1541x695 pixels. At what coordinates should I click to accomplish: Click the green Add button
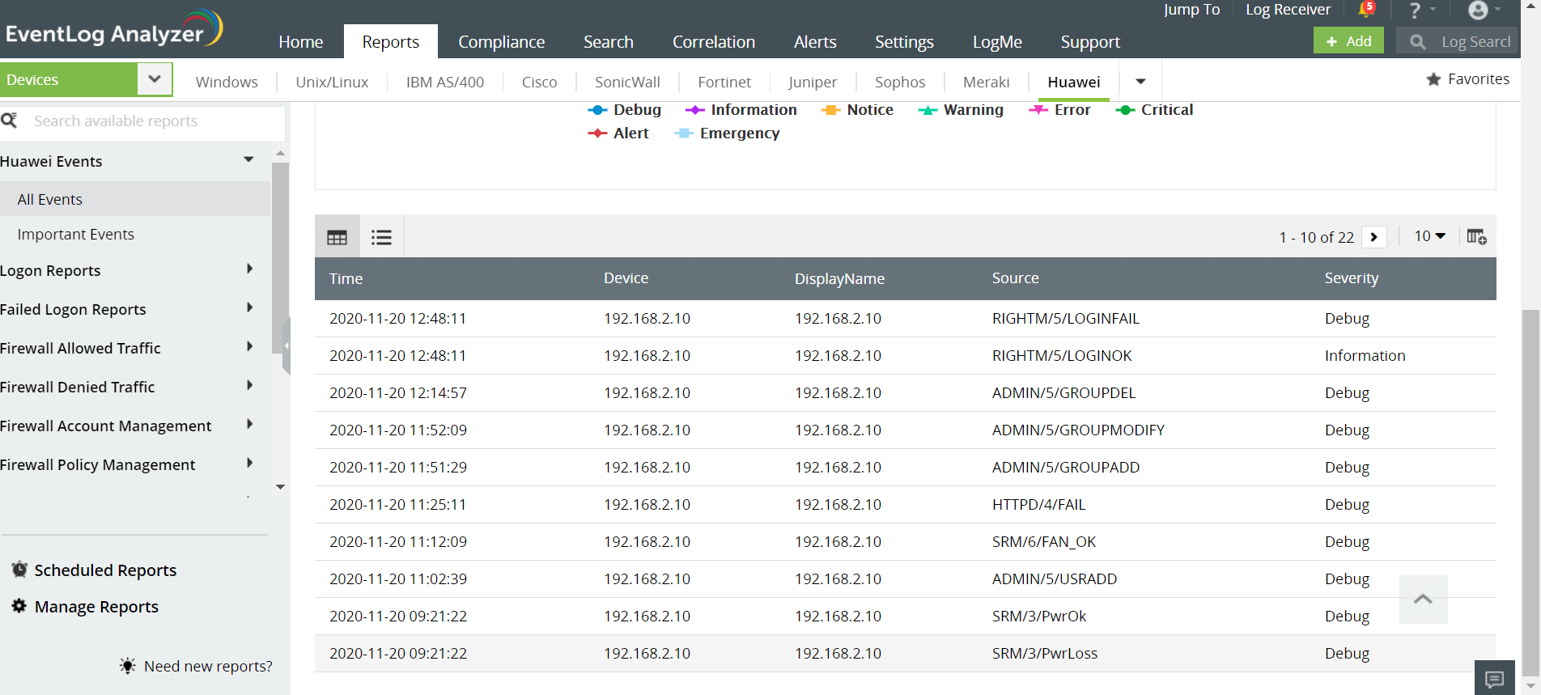coord(1348,41)
